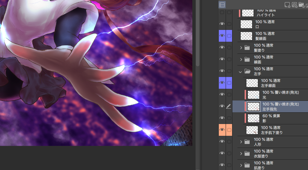Expand the 髪塗り folder
Image resolution: width=308 pixels, height=170 pixels.
241,48
